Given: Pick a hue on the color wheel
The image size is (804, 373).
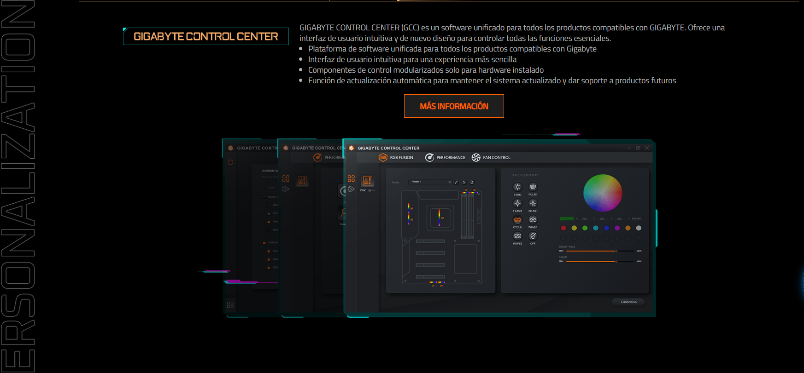Looking at the screenshot, I should click(603, 193).
